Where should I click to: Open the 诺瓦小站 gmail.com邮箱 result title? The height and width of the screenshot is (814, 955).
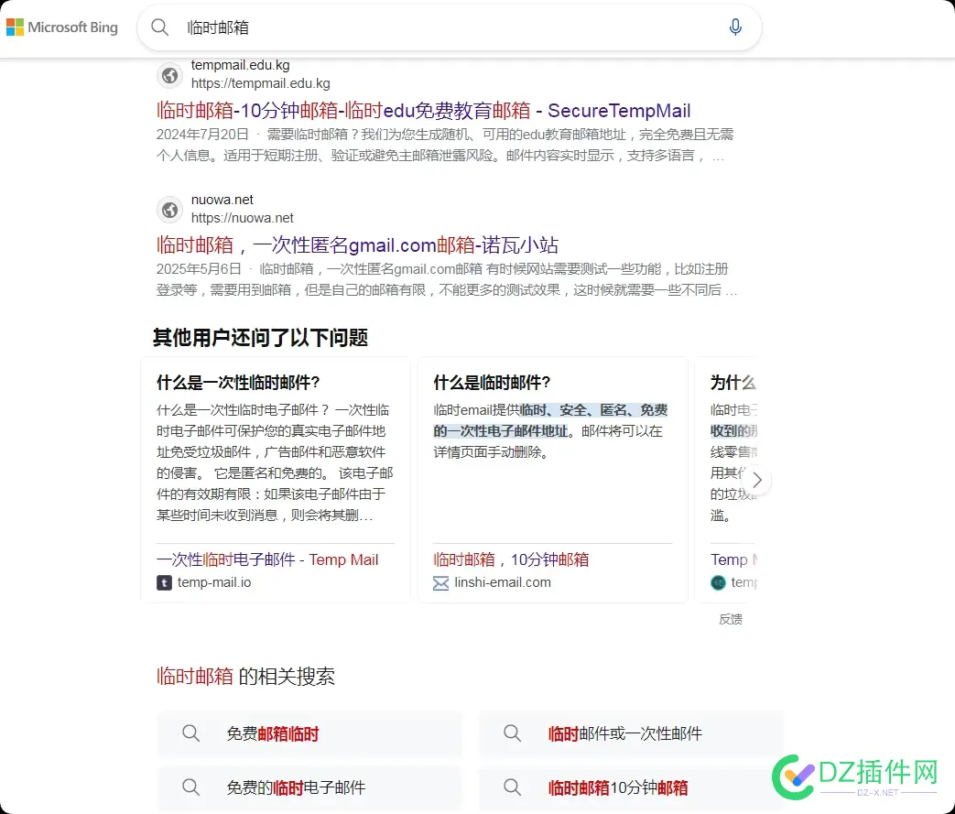(357, 244)
